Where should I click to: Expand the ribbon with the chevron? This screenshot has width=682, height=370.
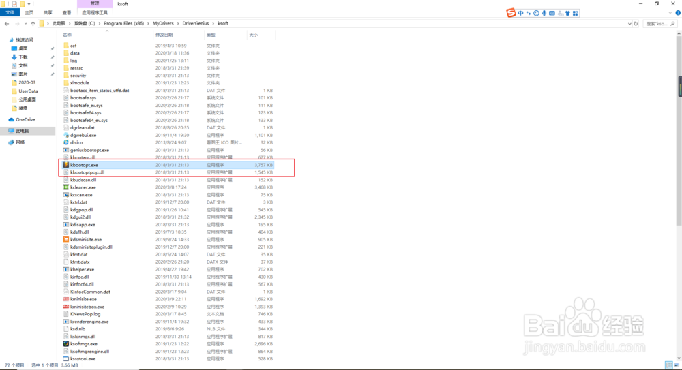tap(670, 13)
